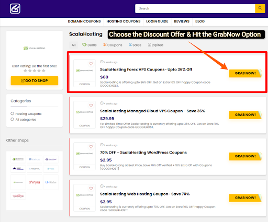The height and width of the screenshot is (222, 268).
Task: Select the All filter tab
Action: click(74, 45)
